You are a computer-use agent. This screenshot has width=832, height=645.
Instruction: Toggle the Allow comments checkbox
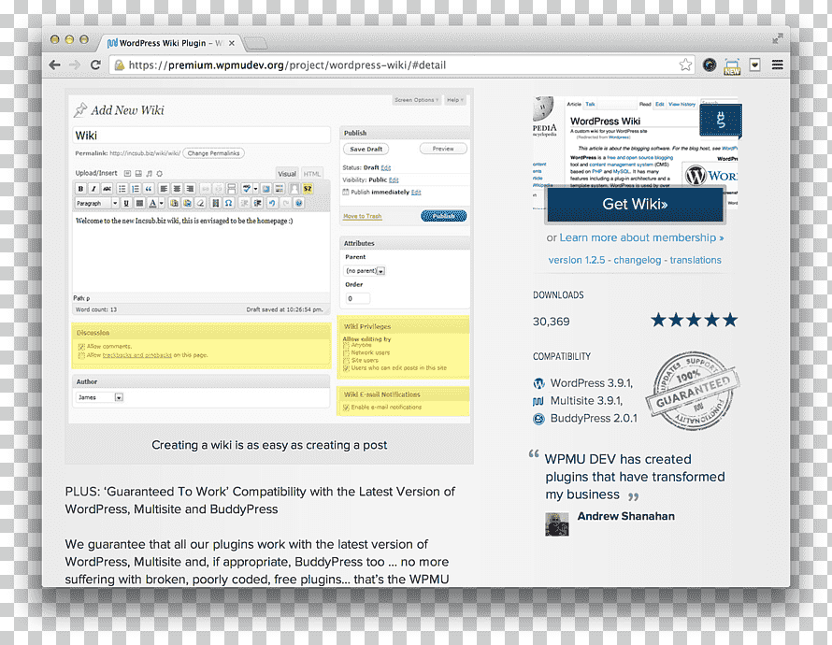[x=81, y=347]
